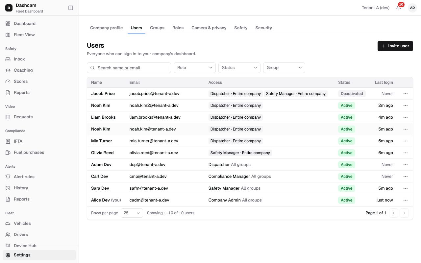Open the AD user avatar menu
Screen dimensions: 421x263
click(412, 8)
